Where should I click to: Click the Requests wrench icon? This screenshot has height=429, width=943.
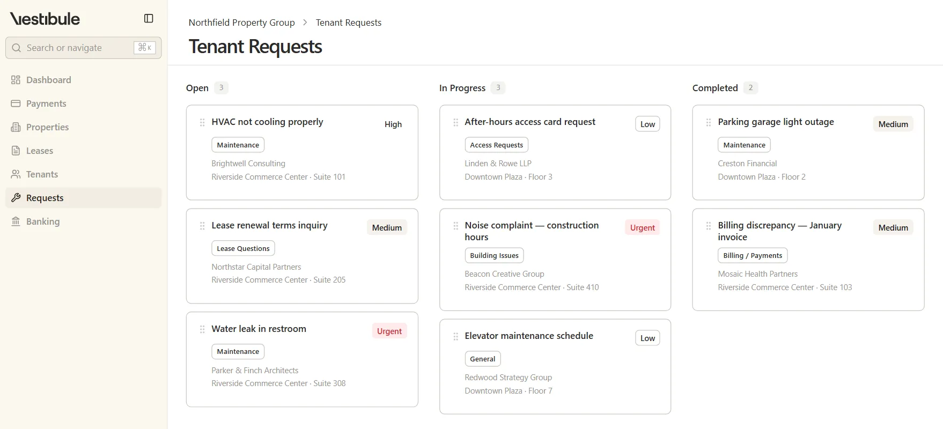click(x=16, y=198)
